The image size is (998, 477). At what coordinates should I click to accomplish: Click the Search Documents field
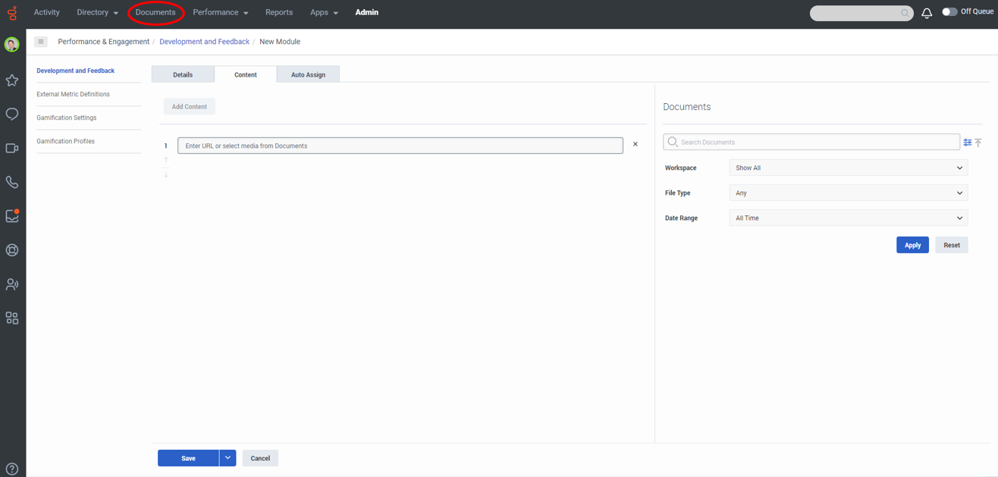811,142
